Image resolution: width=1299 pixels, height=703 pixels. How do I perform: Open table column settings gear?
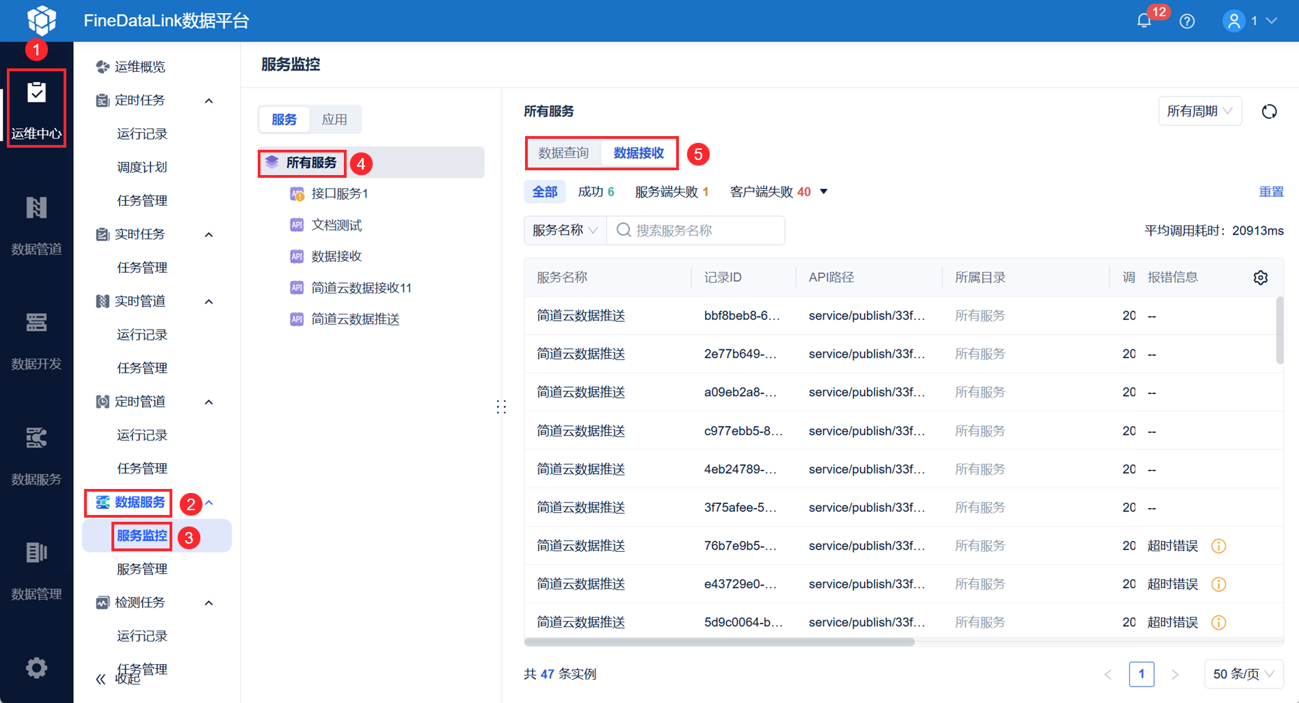click(x=1261, y=277)
